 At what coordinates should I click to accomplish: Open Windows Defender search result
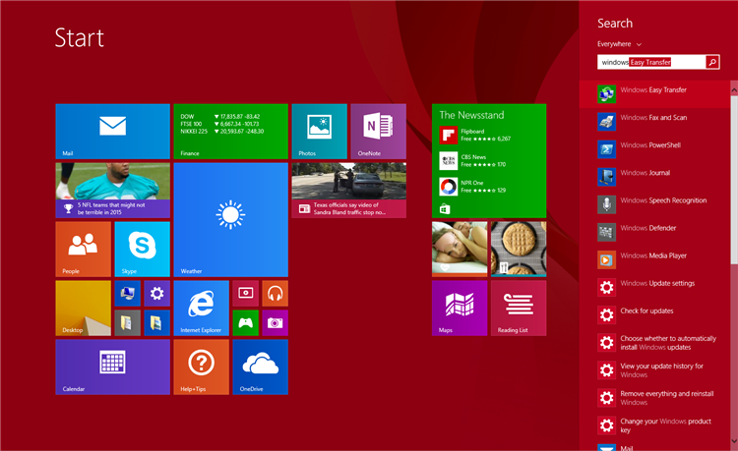point(654,232)
